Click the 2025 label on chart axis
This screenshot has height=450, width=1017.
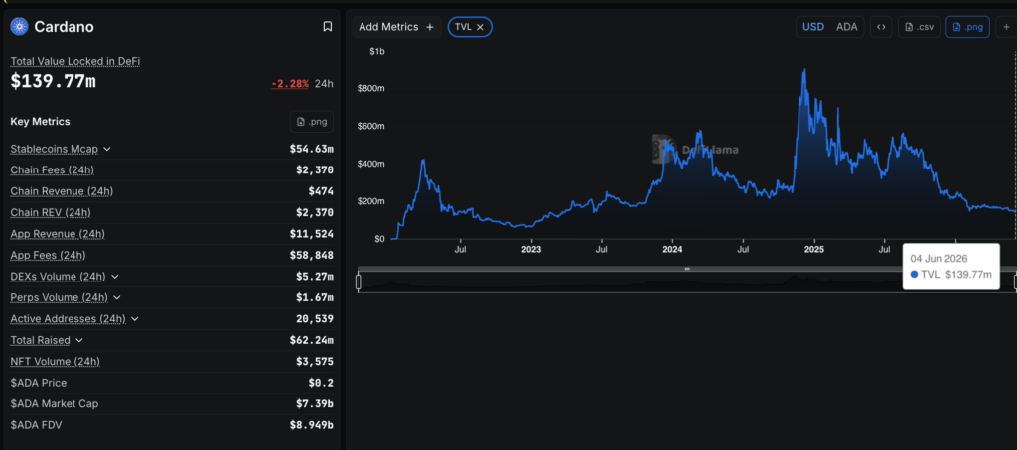point(814,249)
